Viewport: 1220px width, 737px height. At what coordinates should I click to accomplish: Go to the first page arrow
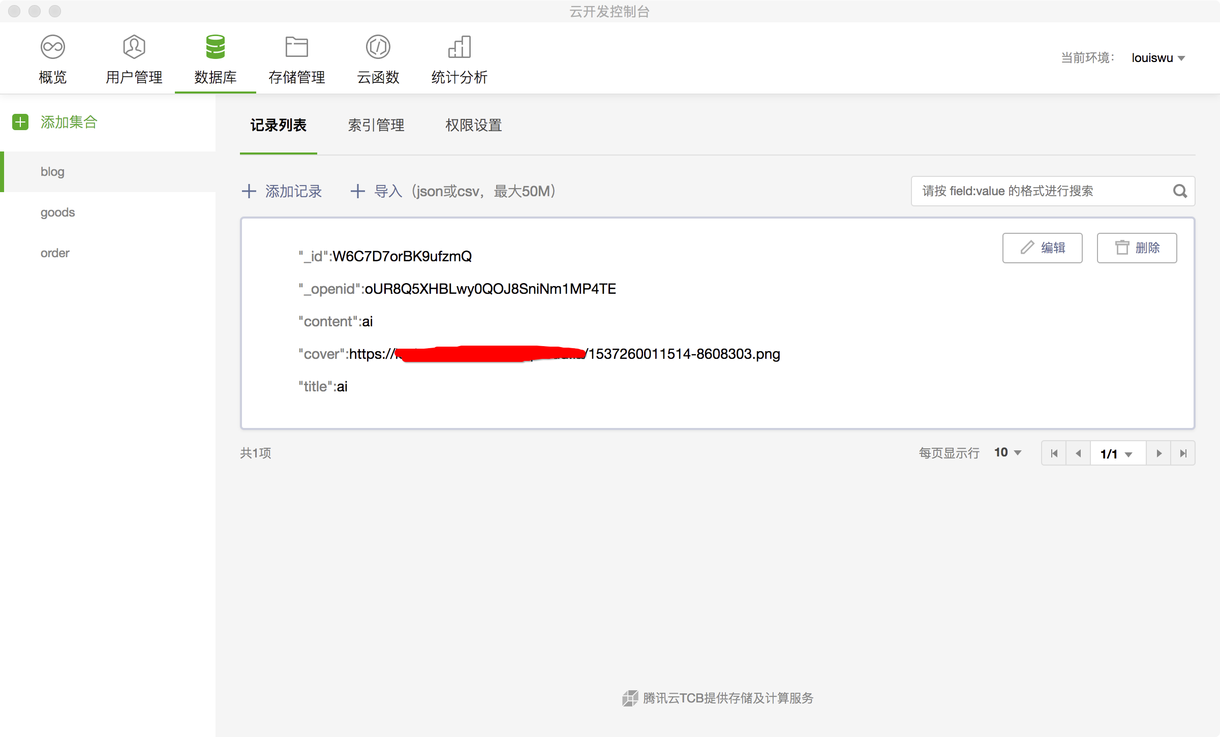pyautogui.click(x=1054, y=453)
